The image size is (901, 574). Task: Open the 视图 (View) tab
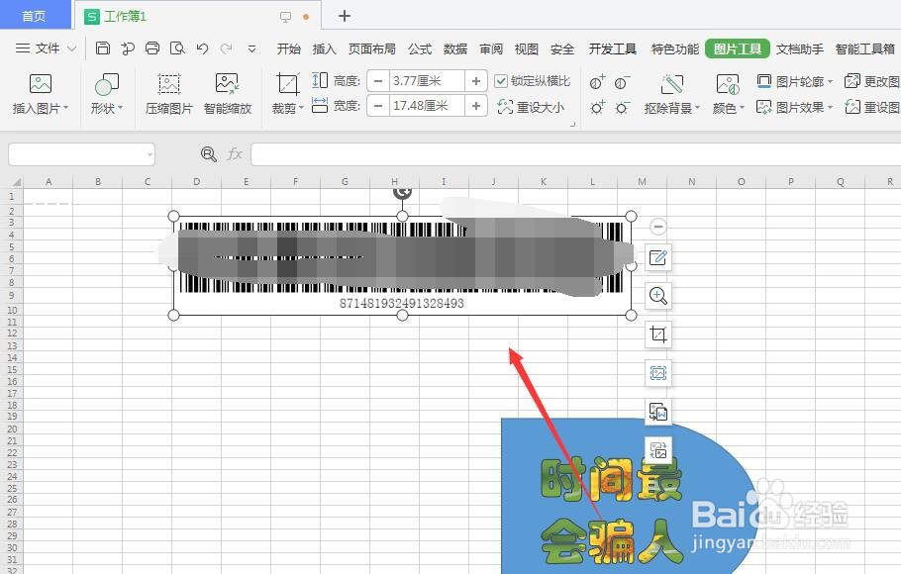tap(527, 48)
